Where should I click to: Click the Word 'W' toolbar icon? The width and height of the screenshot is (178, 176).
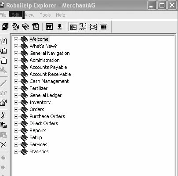click(x=49, y=27)
